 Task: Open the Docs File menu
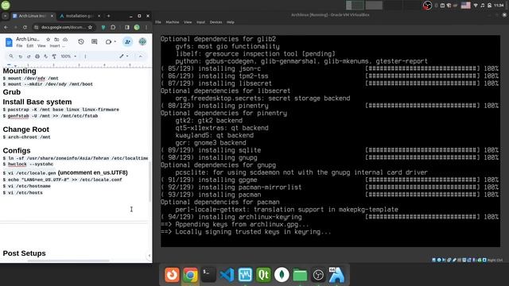19,46
